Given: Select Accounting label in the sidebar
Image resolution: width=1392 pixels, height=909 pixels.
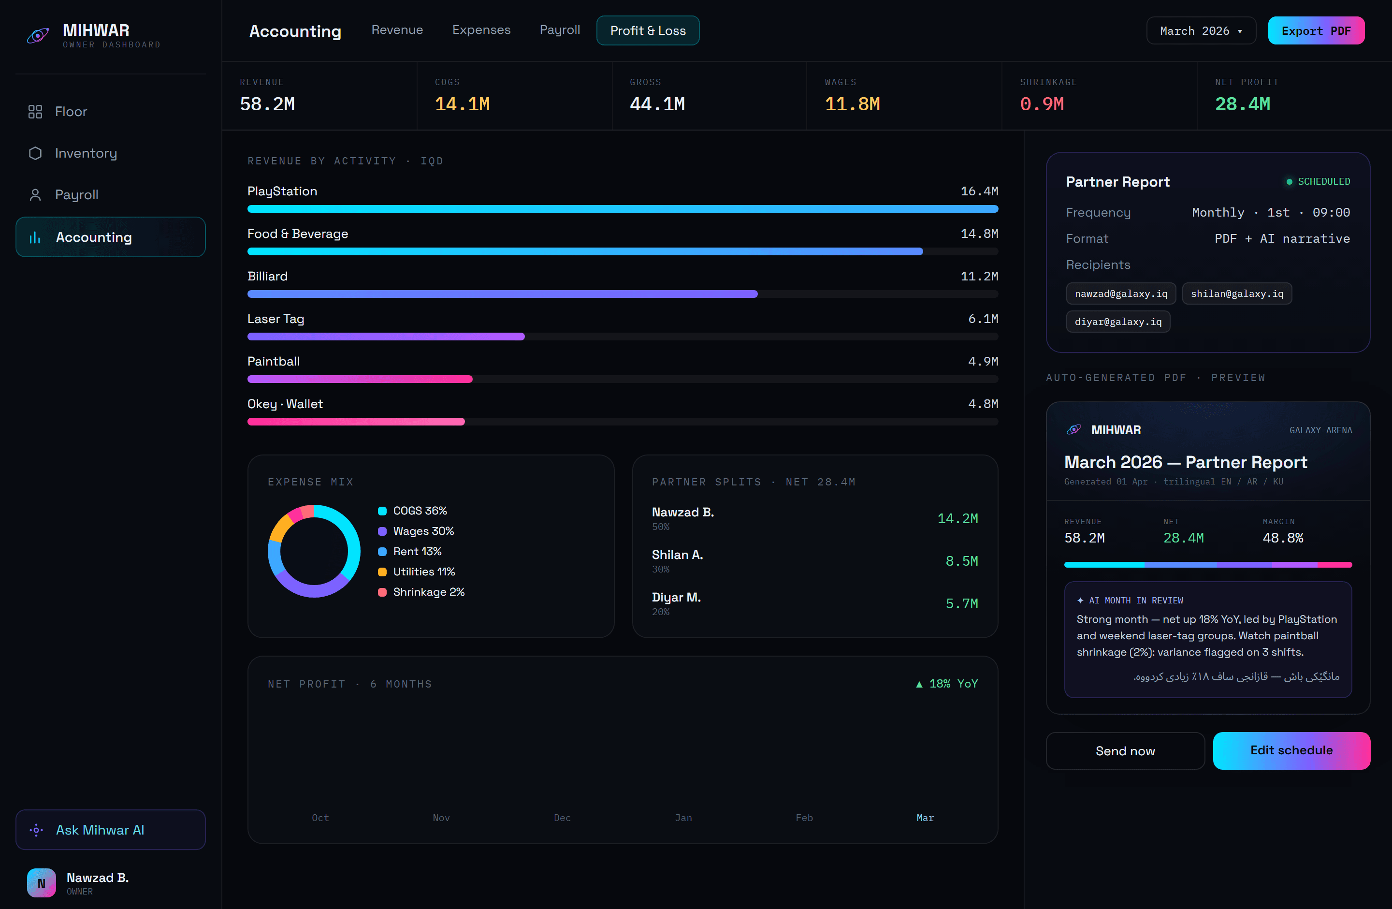Looking at the screenshot, I should click(94, 237).
